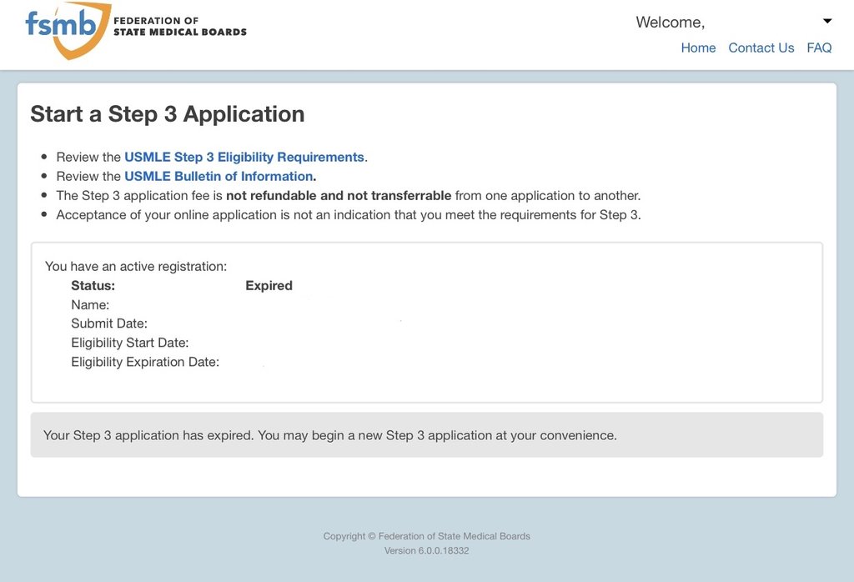Screen dimensions: 854x582
Task: Click the Expired status value
Action: click(269, 286)
